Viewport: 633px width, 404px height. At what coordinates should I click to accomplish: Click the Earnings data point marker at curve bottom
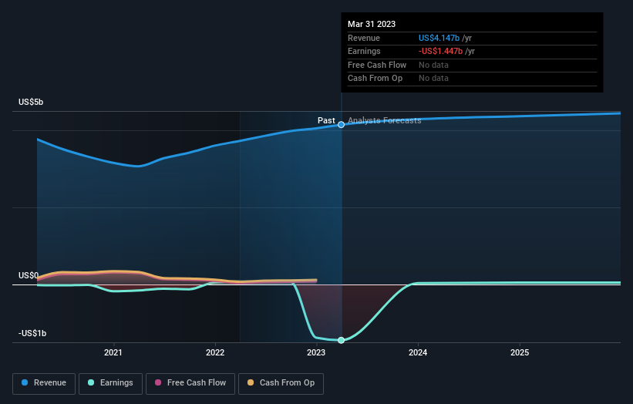(x=341, y=340)
